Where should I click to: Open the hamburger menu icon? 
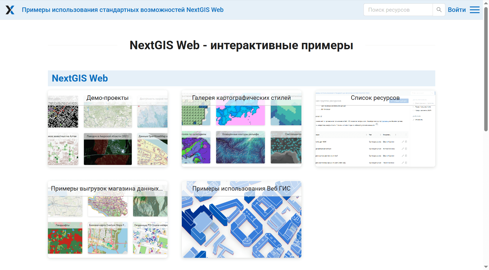[x=474, y=10]
